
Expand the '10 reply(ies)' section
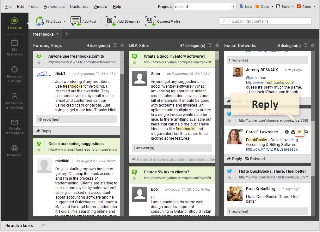77,119
